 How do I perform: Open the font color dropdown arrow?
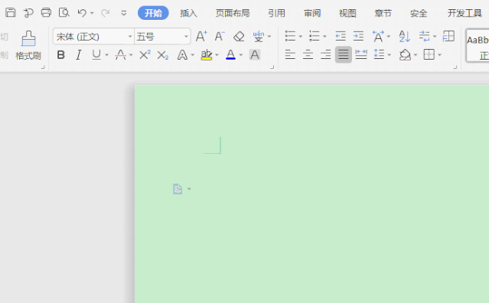(241, 55)
